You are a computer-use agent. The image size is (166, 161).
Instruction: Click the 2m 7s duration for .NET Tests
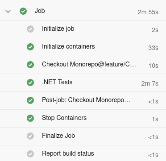pyautogui.click(x=150, y=83)
